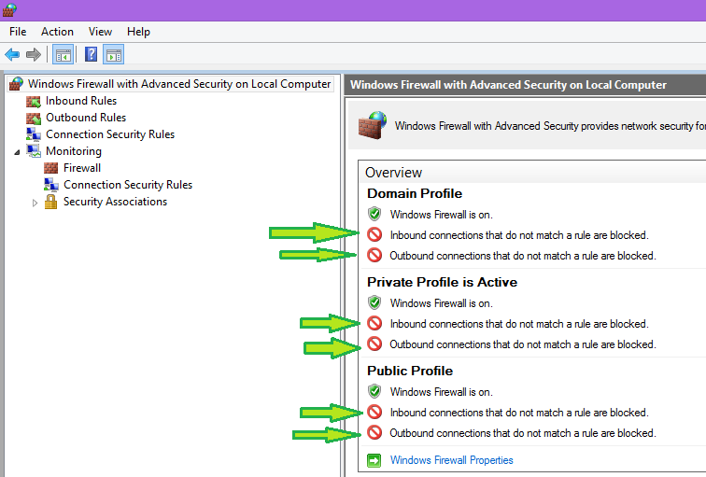This screenshot has width=706, height=477.
Task: Select Security Associations node
Action: [x=115, y=202]
